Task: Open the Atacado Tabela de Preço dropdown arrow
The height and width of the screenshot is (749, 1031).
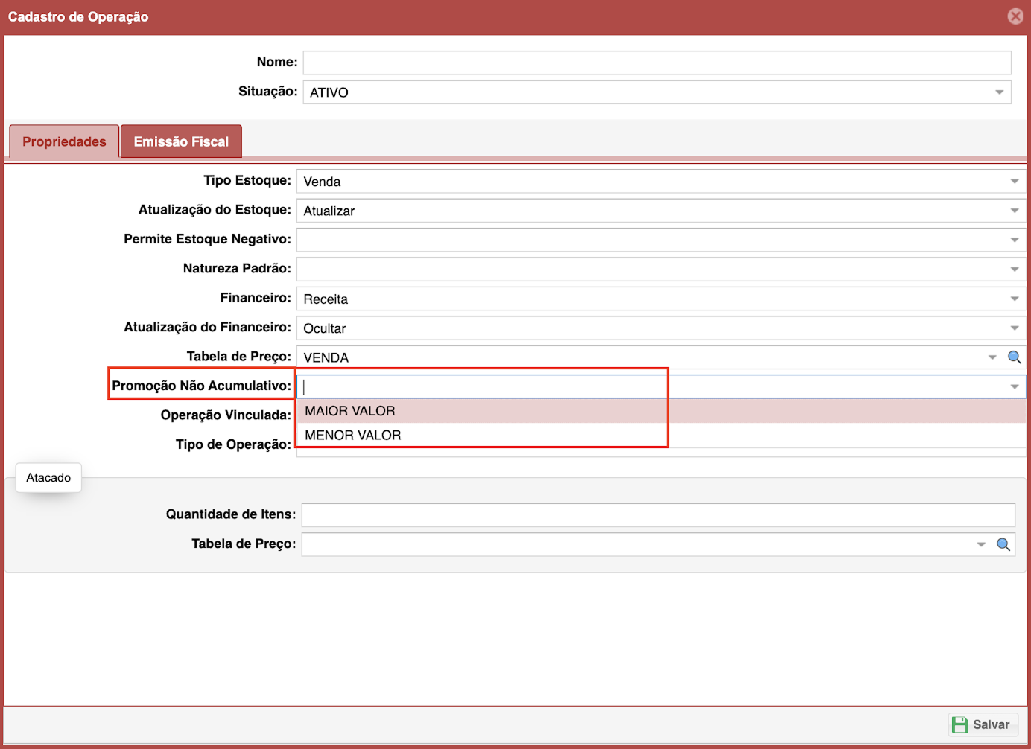Action: coord(981,544)
